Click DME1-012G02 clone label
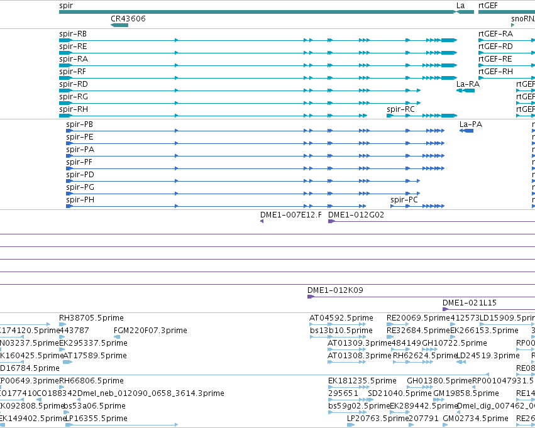535x428 pixels. click(356, 215)
